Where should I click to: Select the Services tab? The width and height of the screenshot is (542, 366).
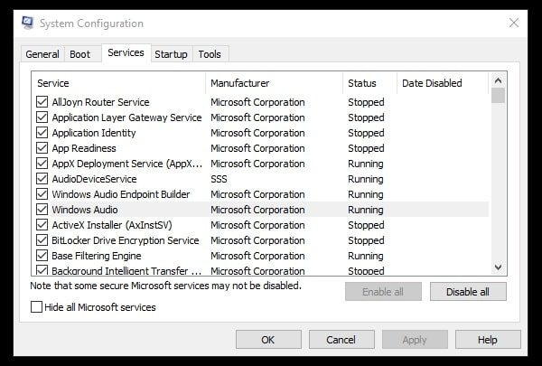pyautogui.click(x=126, y=52)
